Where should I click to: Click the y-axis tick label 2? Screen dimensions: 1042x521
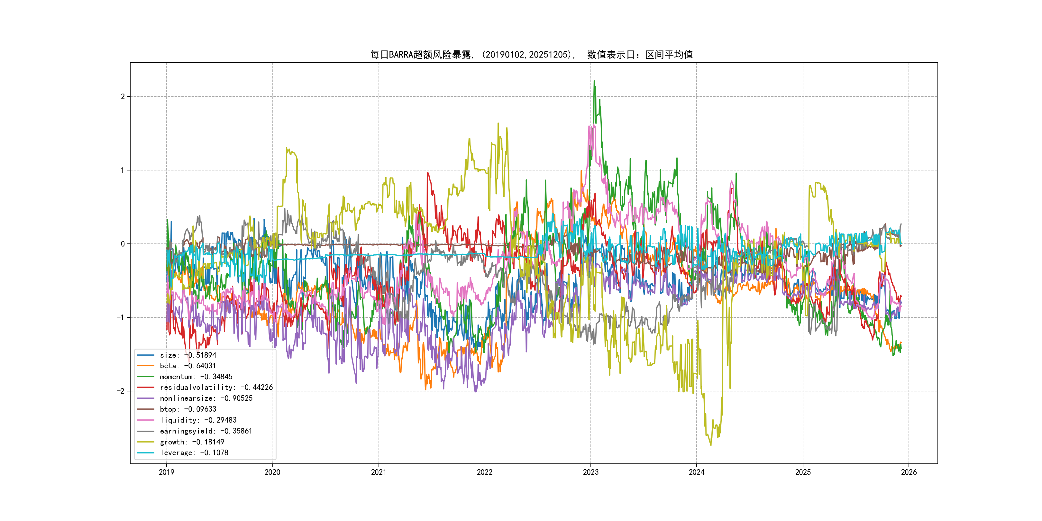(x=123, y=97)
